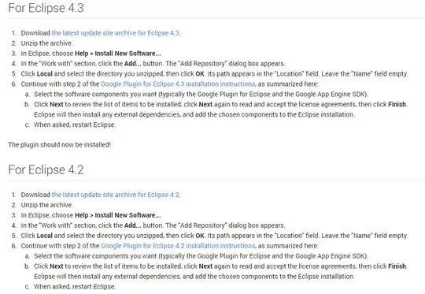Click bold "Help > Install New Software..." in Eclipse 4.2 section

pyautogui.click(x=117, y=215)
